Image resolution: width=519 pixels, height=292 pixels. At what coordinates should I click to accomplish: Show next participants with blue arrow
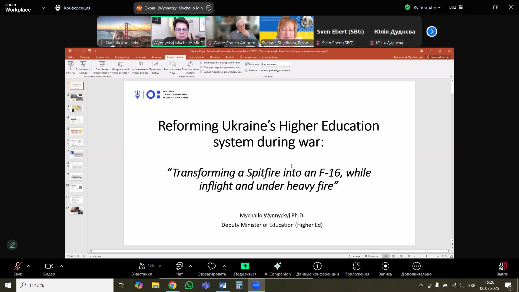coord(432,32)
